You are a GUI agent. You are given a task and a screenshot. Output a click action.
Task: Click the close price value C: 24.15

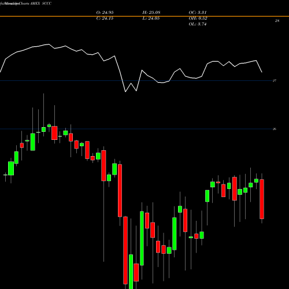(x=105, y=18)
